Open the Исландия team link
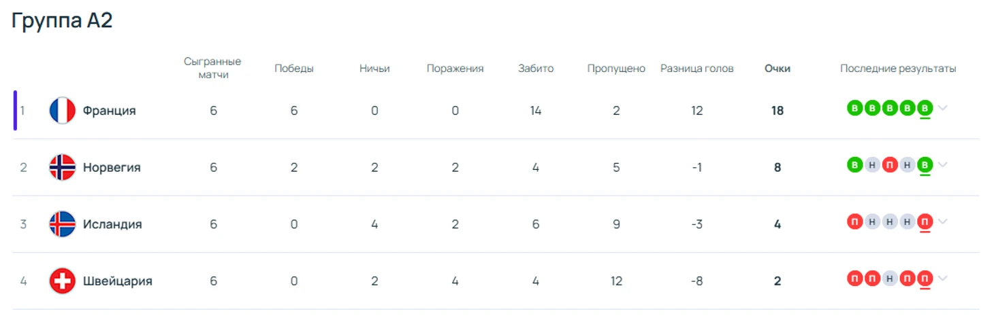 point(112,224)
